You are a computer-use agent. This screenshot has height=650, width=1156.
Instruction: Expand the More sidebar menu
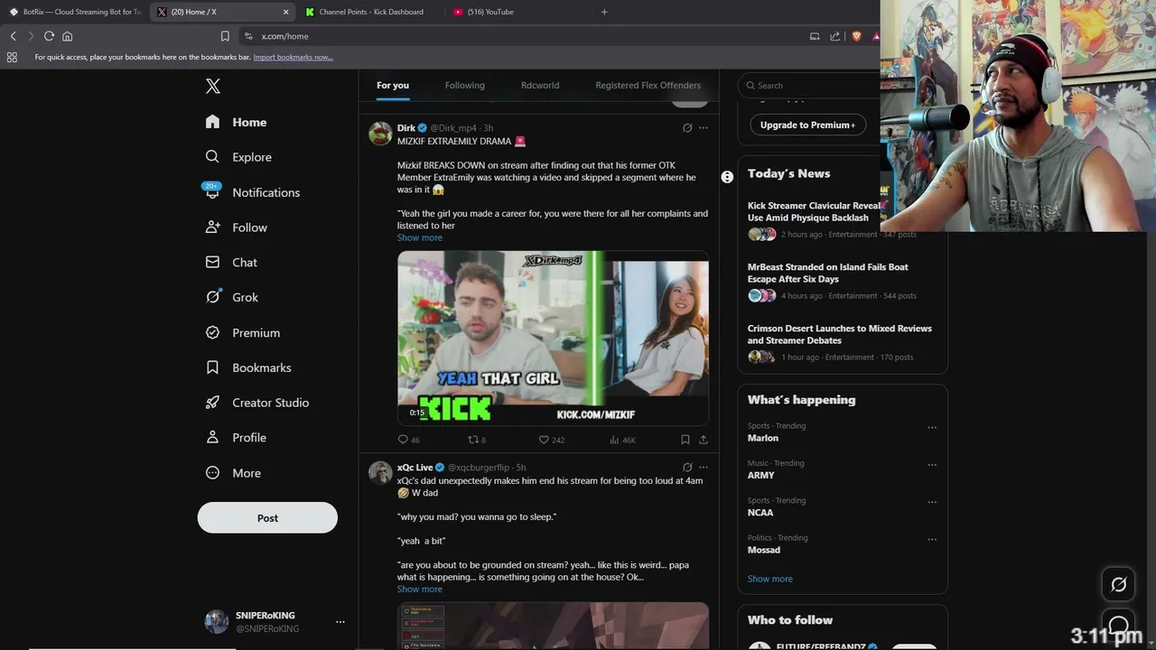coord(233,473)
